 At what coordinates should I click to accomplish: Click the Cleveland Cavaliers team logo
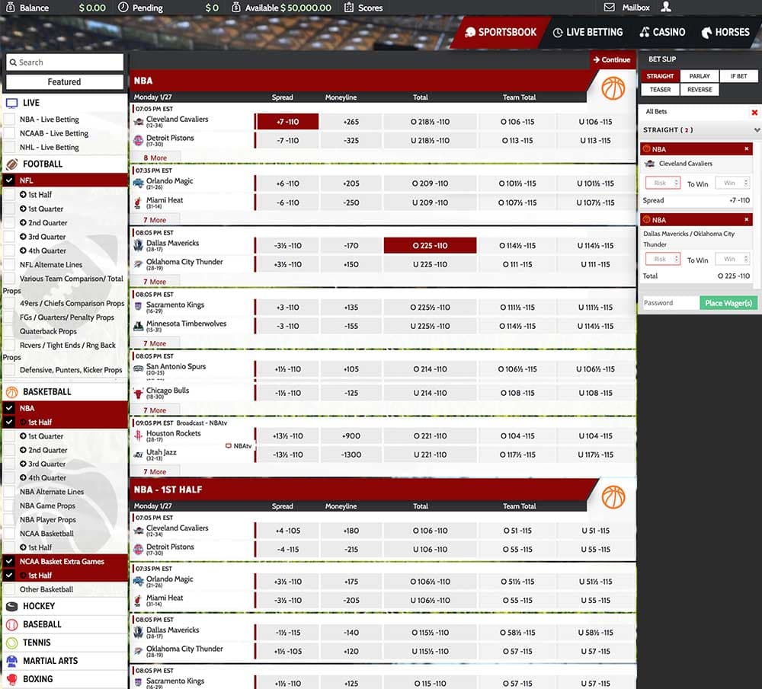click(x=139, y=122)
